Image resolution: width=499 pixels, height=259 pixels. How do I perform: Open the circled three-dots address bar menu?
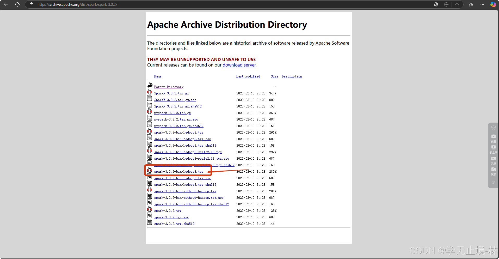click(x=446, y=4)
